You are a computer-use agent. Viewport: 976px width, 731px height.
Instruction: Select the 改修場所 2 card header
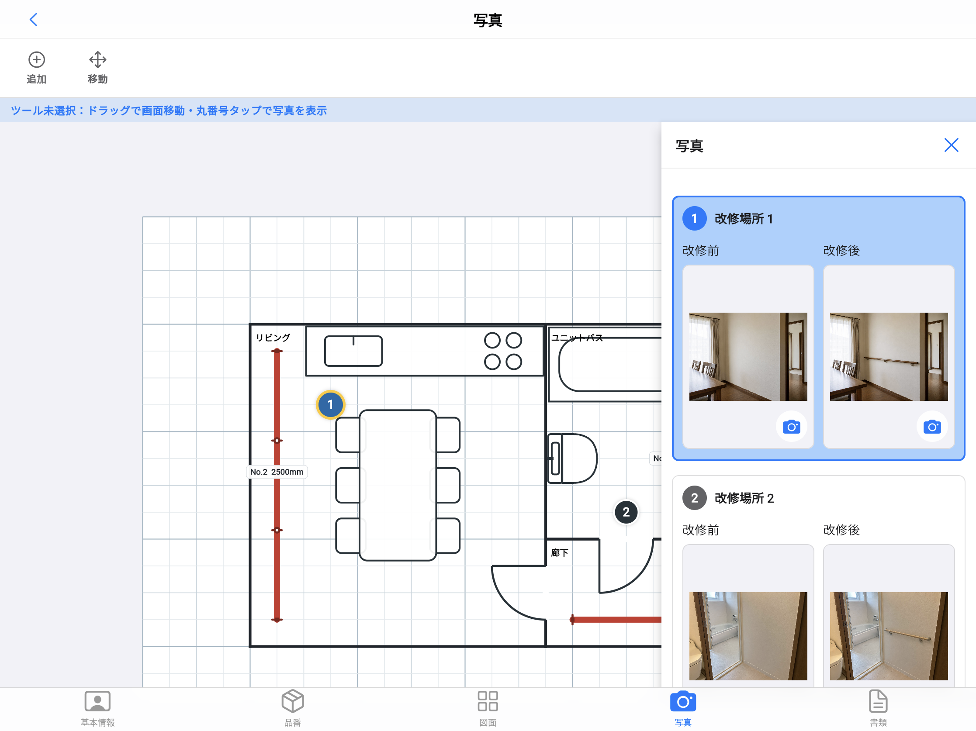click(x=818, y=498)
